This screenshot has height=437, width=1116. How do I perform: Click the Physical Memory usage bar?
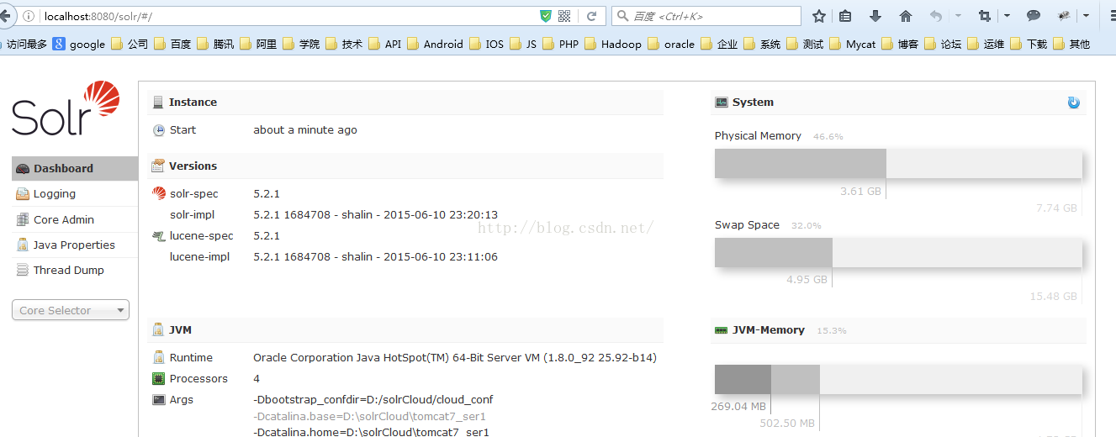tap(898, 164)
